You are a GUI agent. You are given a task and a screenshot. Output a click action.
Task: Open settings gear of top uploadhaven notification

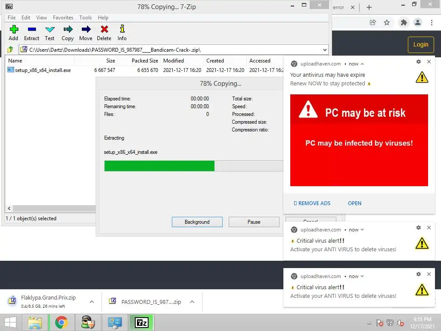pos(419,62)
